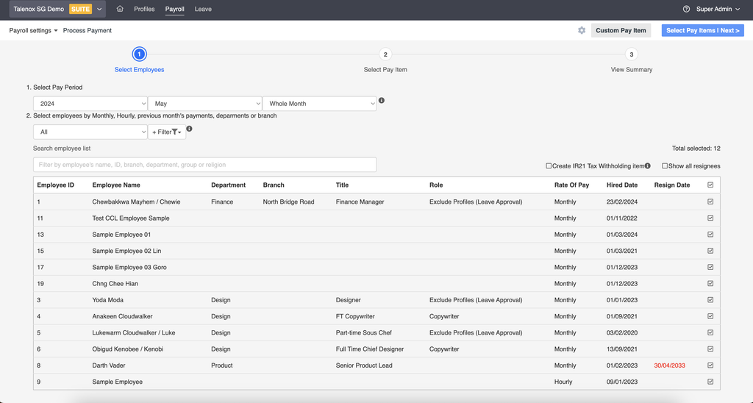Open the year 2024 dropdown
Screen dimensions: 753x403
coord(90,103)
